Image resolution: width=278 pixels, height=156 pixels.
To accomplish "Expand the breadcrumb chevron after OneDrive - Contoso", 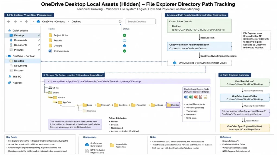I will 68,22.
